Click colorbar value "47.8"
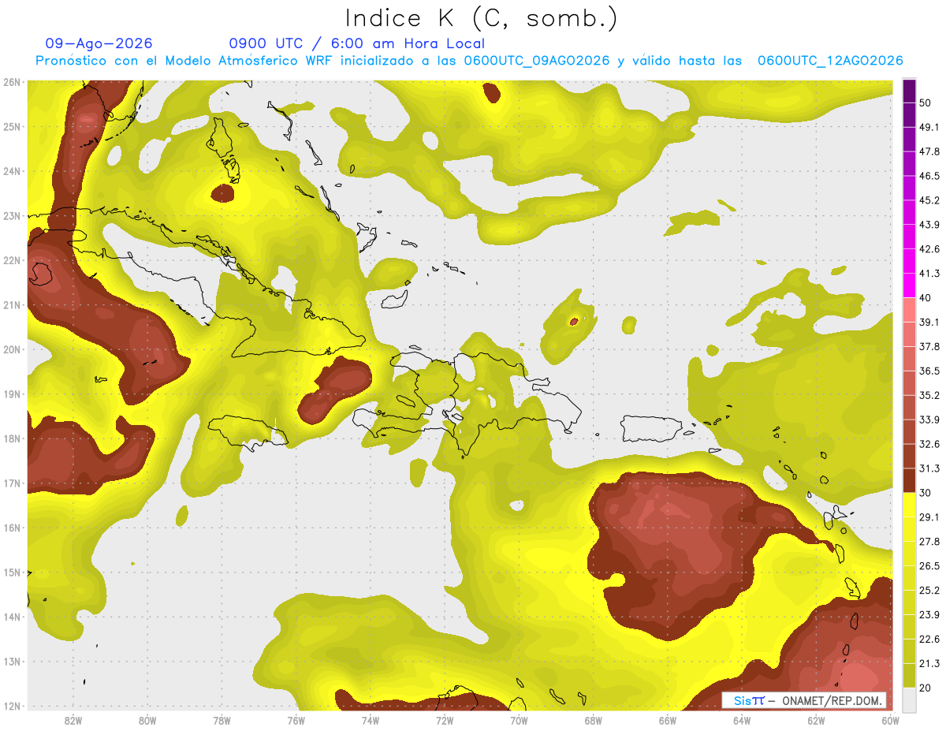This screenshot has width=946, height=731. (x=929, y=151)
